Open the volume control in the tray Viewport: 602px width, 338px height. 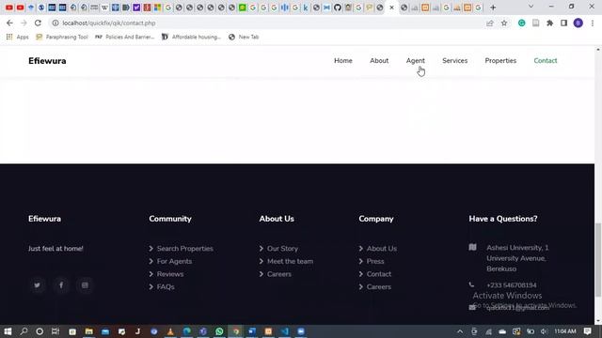pyautogui.click(x=544, y=331)
